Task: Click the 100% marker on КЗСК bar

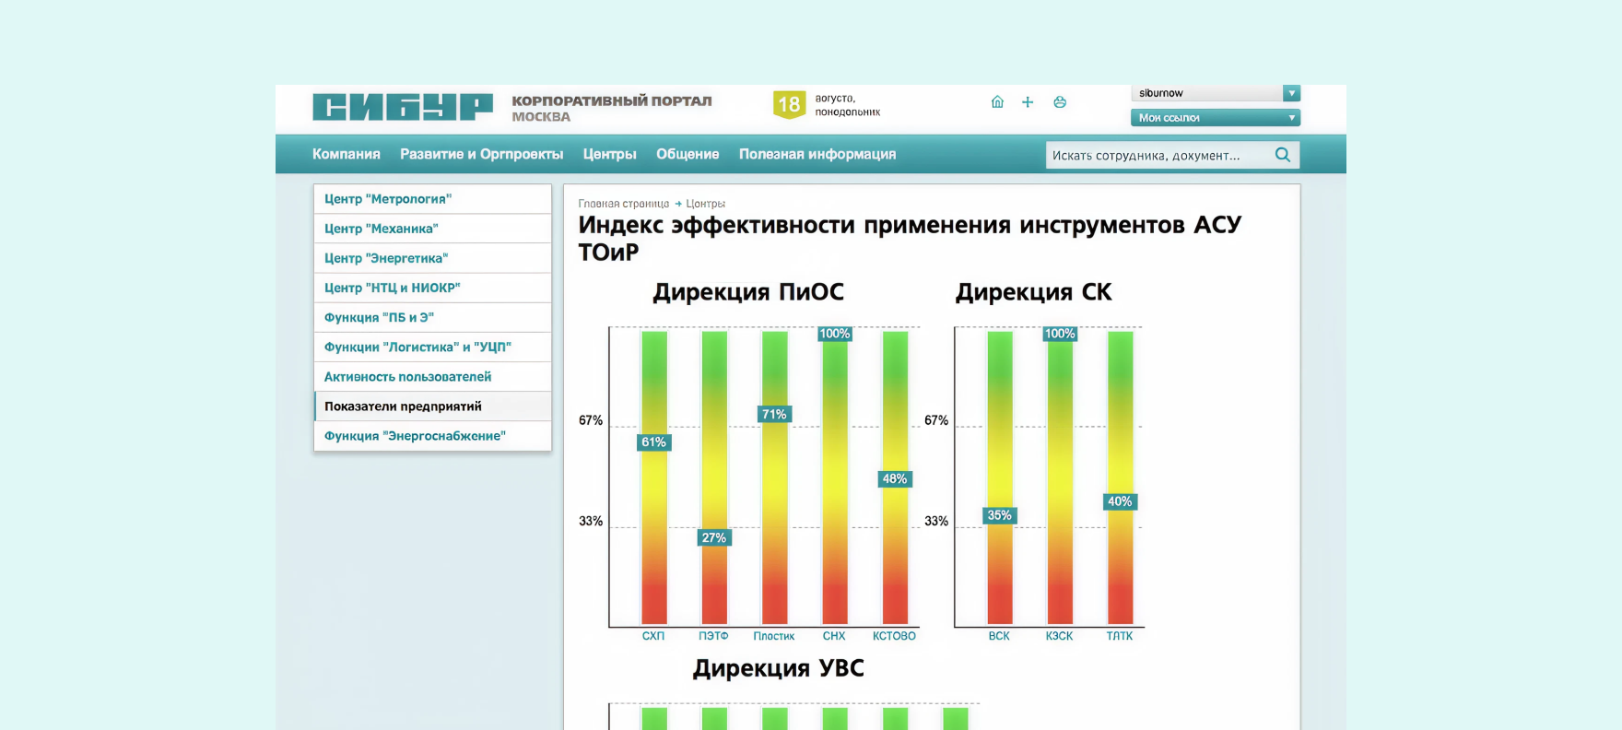Action: pos(1060,334)
